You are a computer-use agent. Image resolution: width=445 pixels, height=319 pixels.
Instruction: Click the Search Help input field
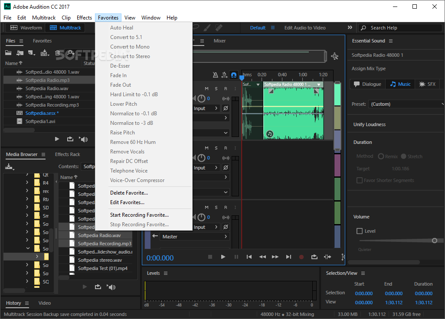click(400, 28)
